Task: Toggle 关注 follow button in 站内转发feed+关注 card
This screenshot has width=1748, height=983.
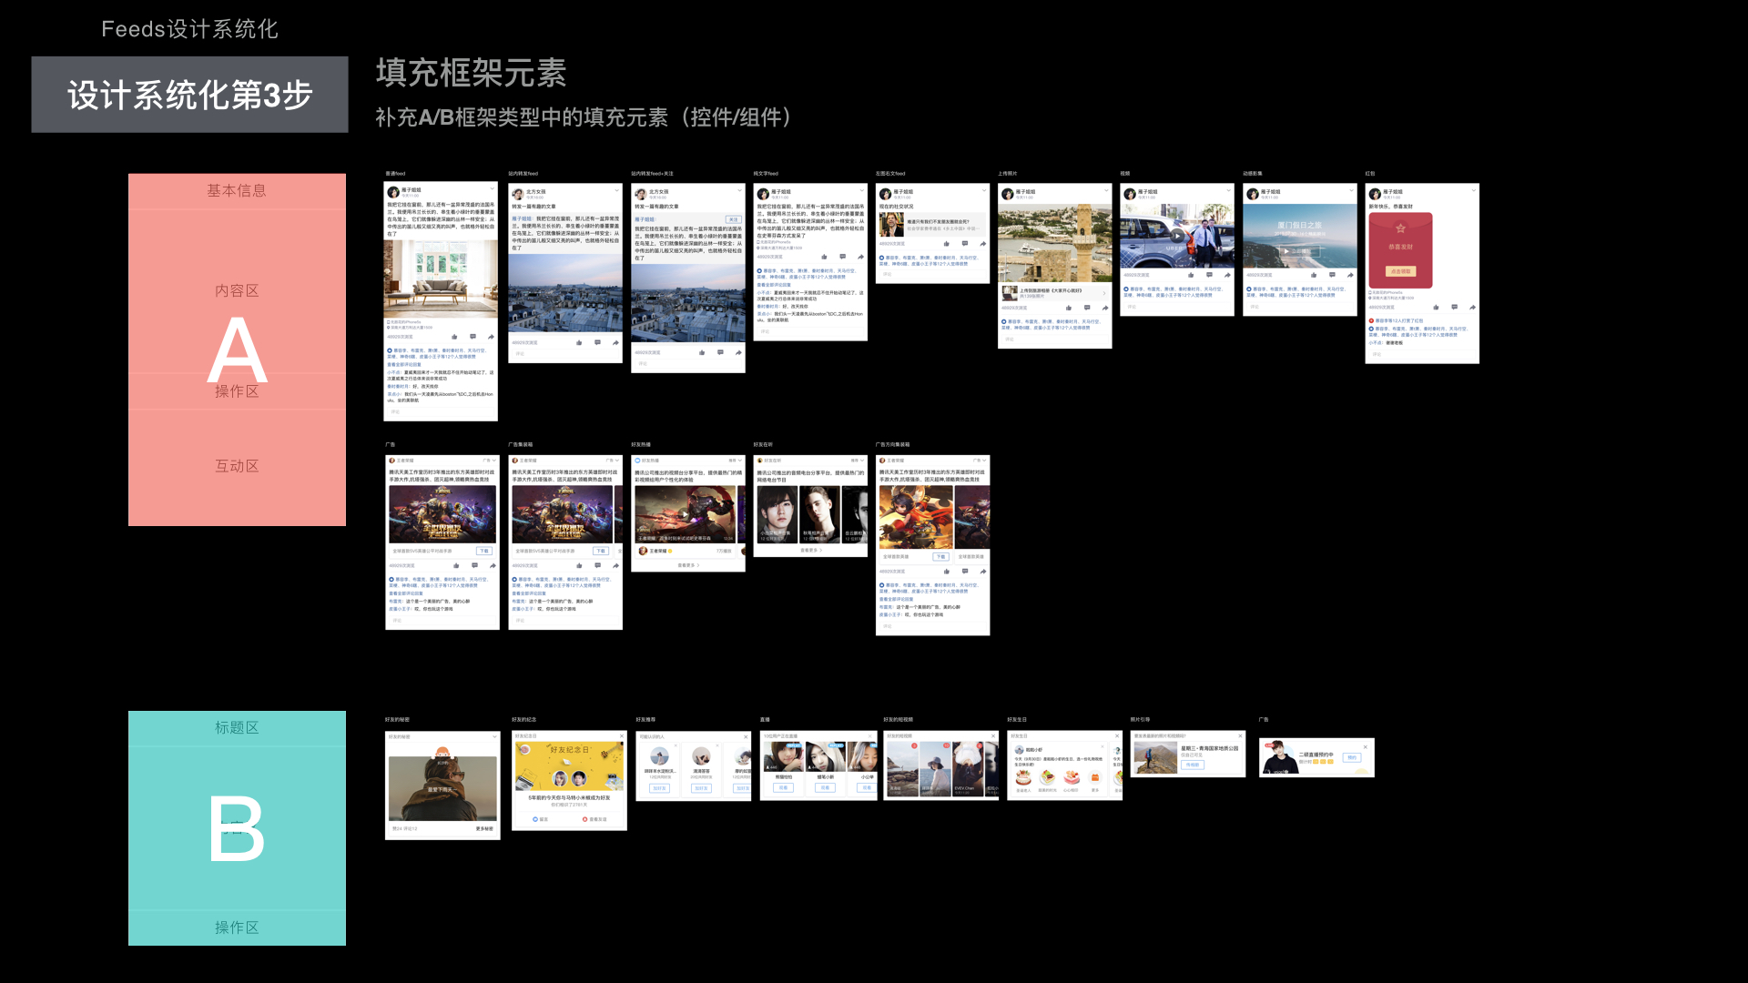Action: click(733, 219)
